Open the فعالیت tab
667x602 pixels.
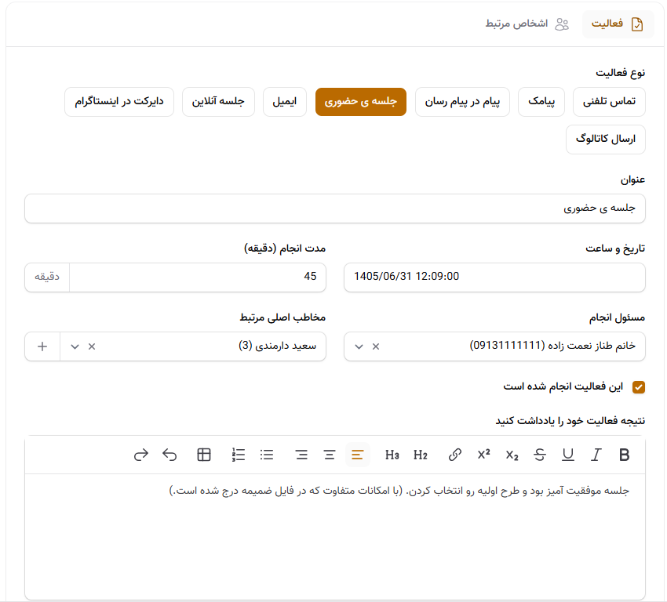618,24
